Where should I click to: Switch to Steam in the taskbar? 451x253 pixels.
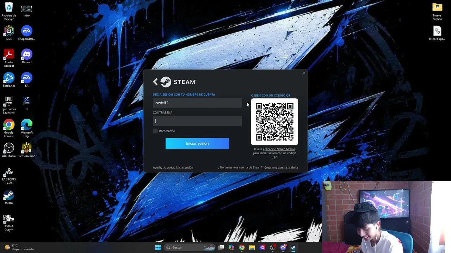point(293,247)
